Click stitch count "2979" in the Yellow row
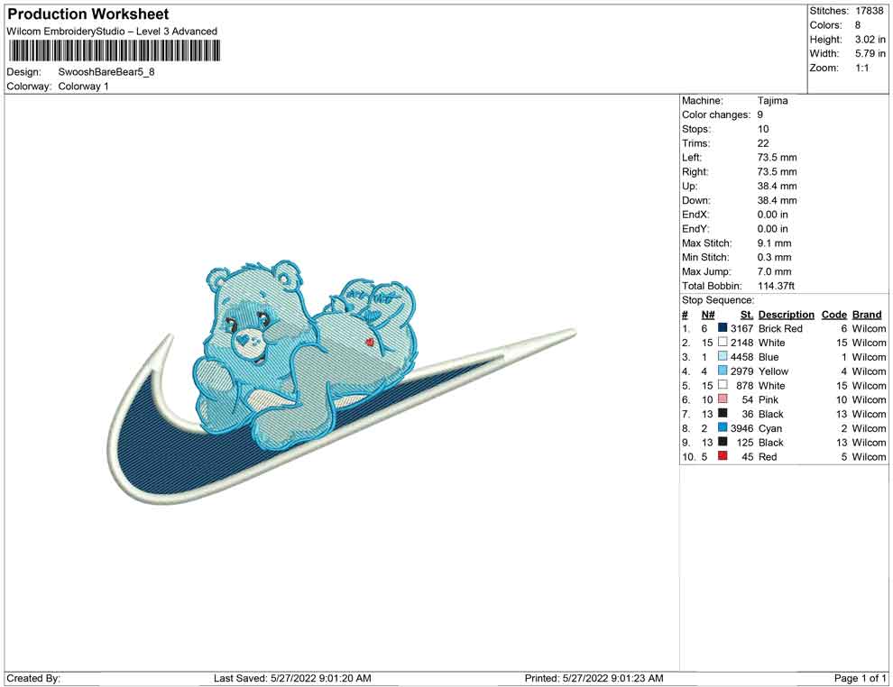Viewport: 893px width, 687px height. (742, 371)
